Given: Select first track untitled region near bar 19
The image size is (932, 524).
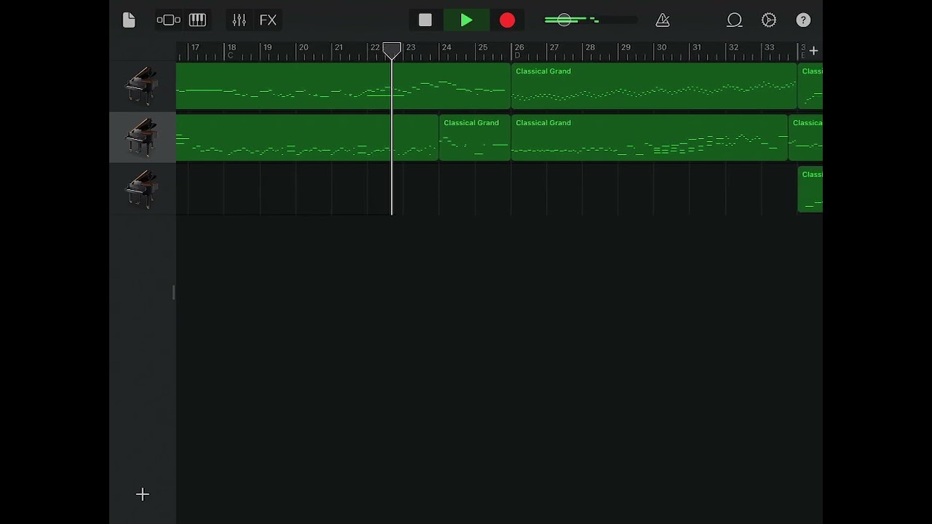Looking at the screenshot, I should [x=343, y=86].
